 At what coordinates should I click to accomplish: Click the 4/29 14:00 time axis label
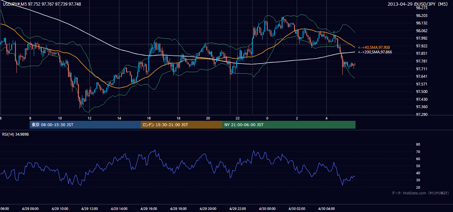coord(119,209)
